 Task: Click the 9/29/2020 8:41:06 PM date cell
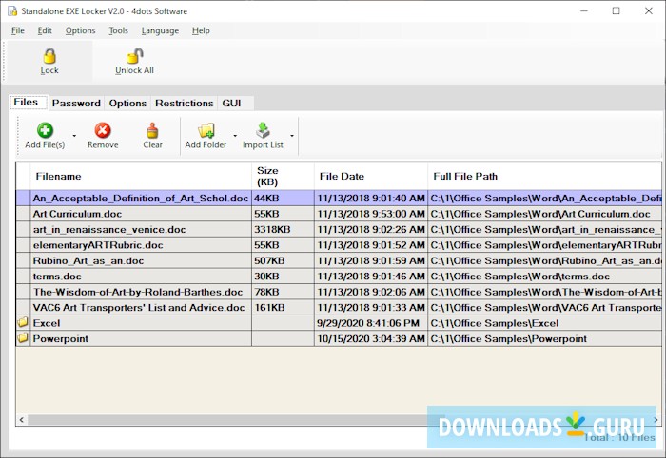(x=371, y=323)
